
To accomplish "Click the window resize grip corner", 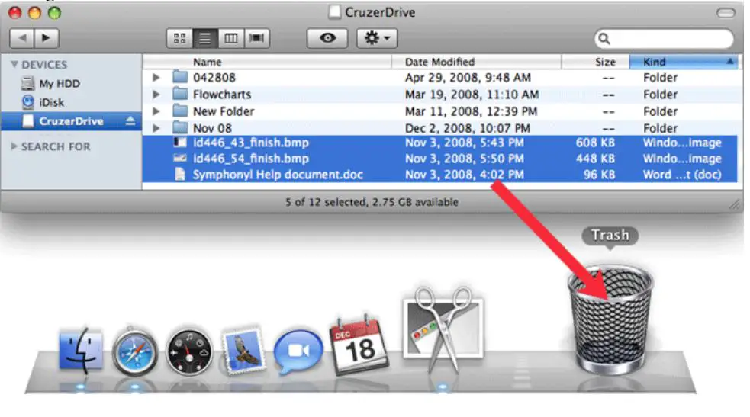I will tap(734, 205).
